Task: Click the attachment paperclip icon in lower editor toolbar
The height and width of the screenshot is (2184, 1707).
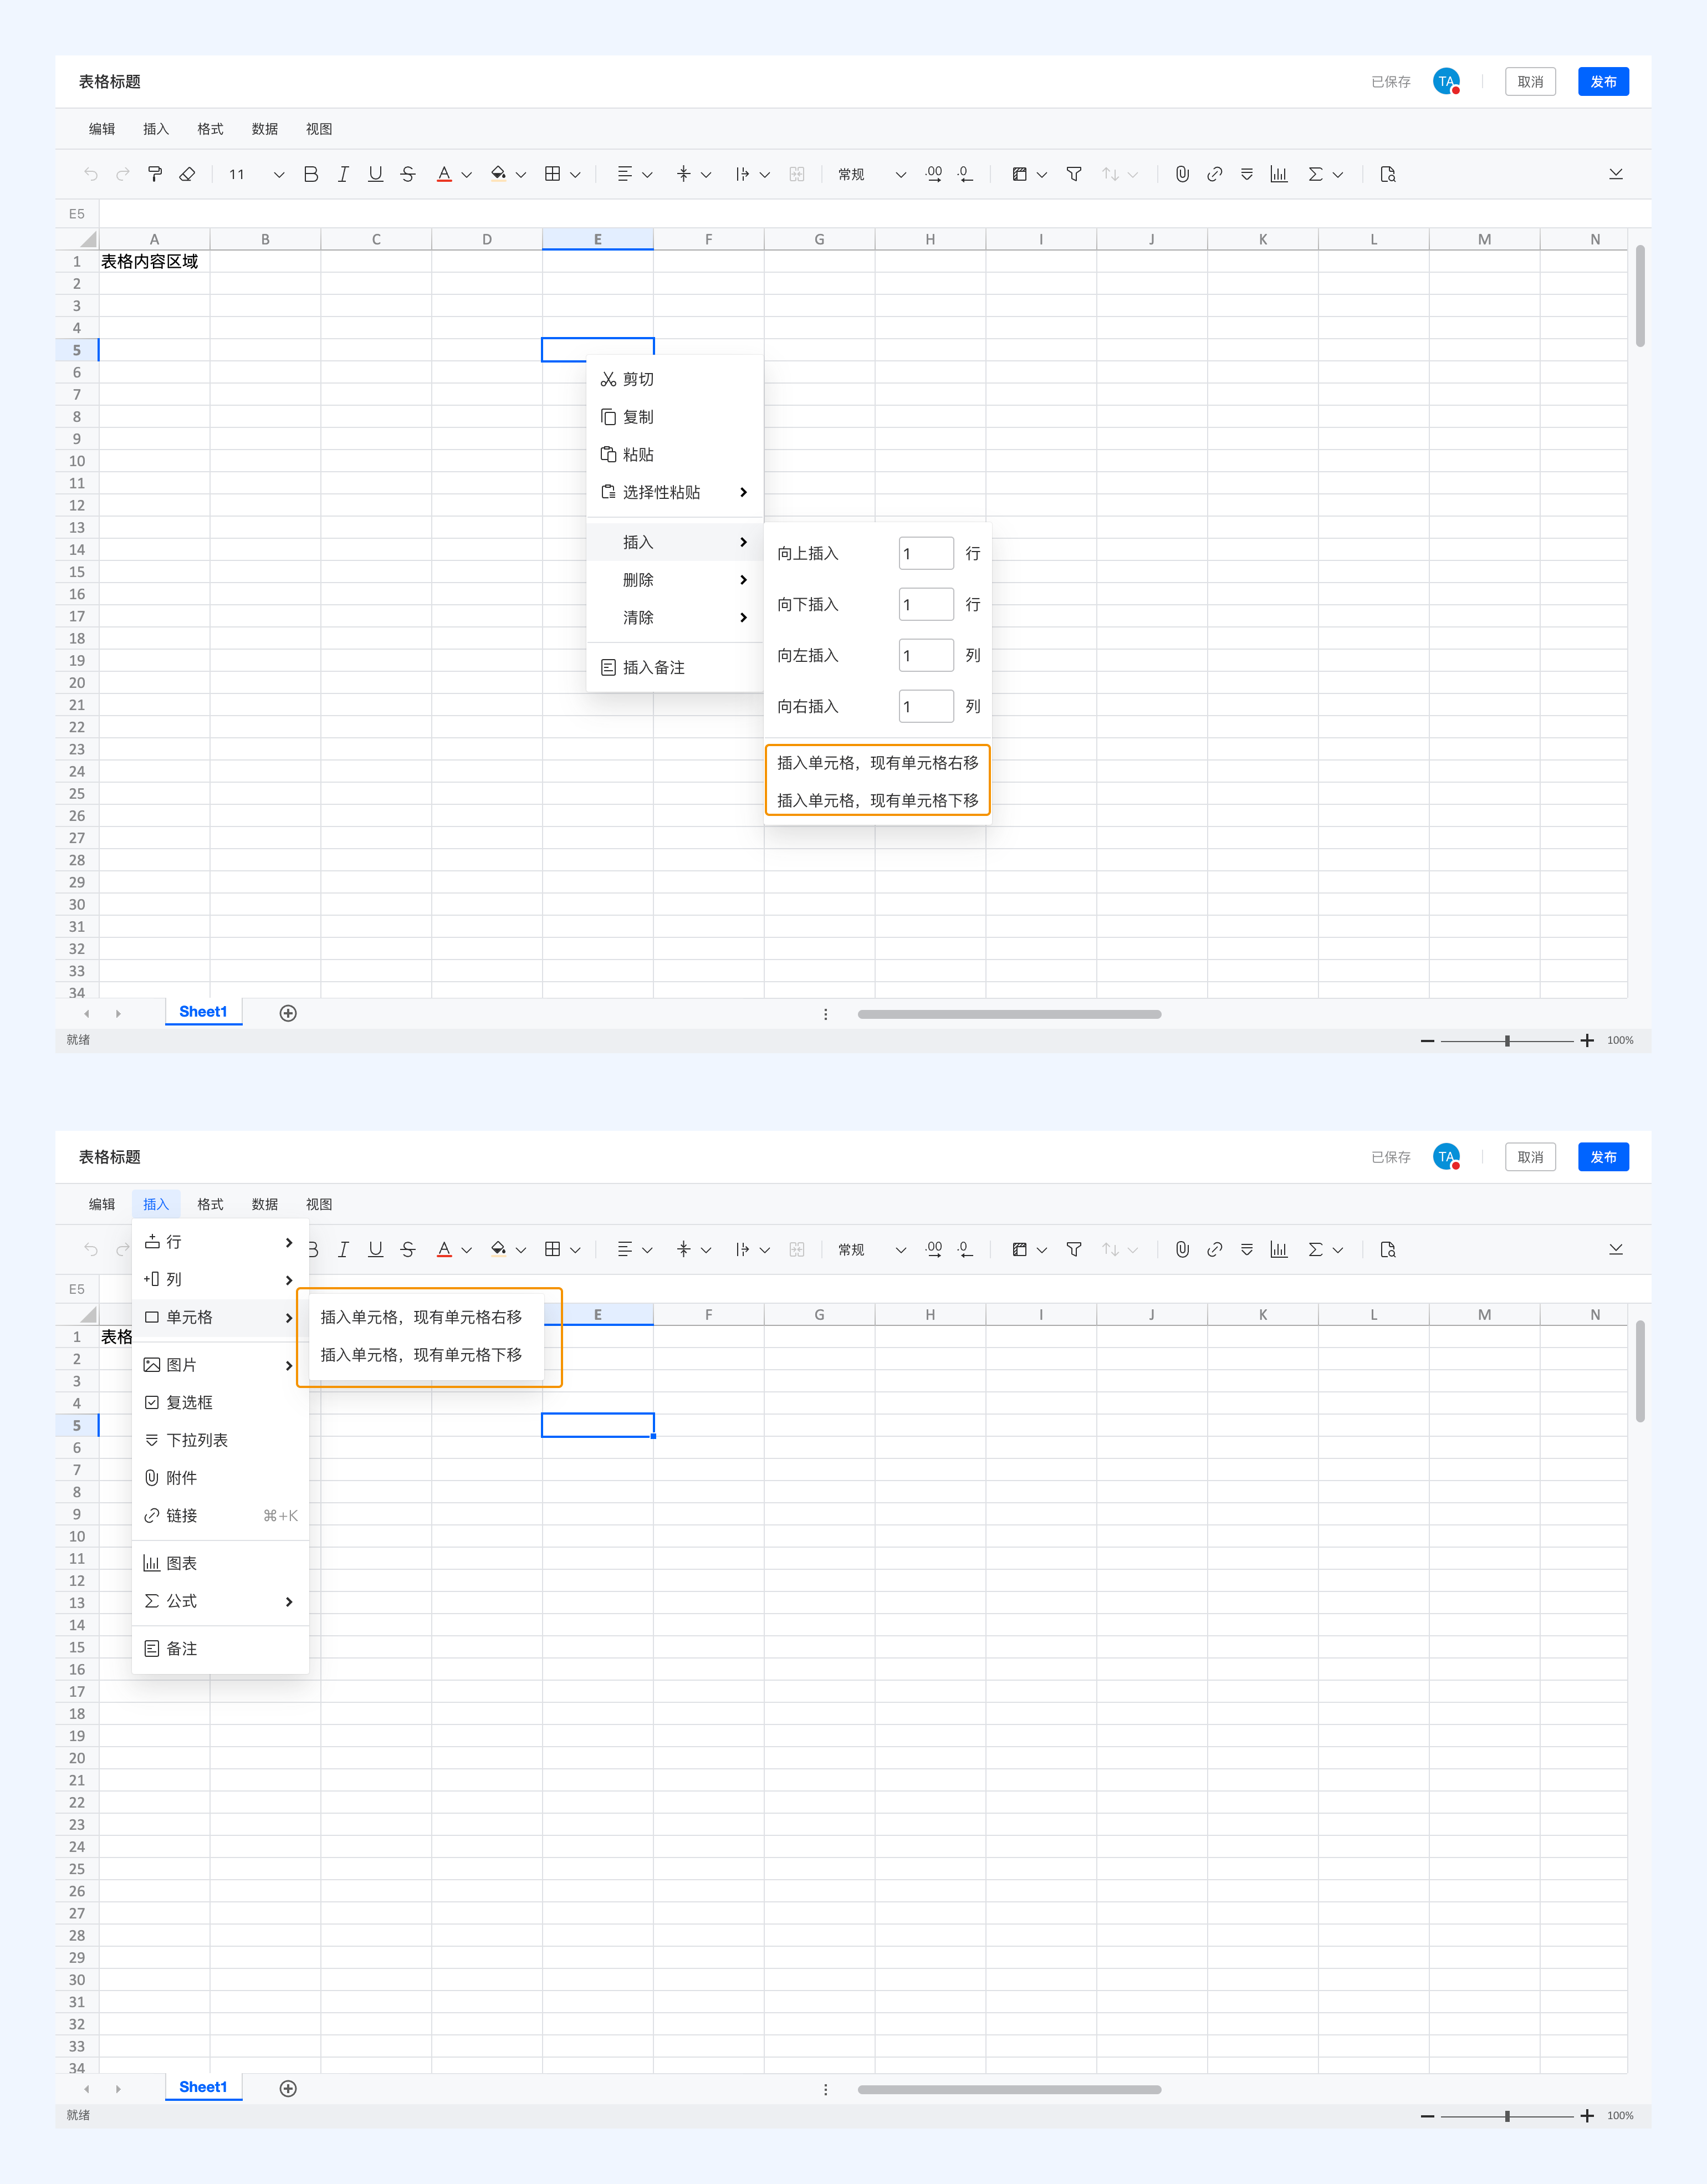Action: [1182, 1250]
